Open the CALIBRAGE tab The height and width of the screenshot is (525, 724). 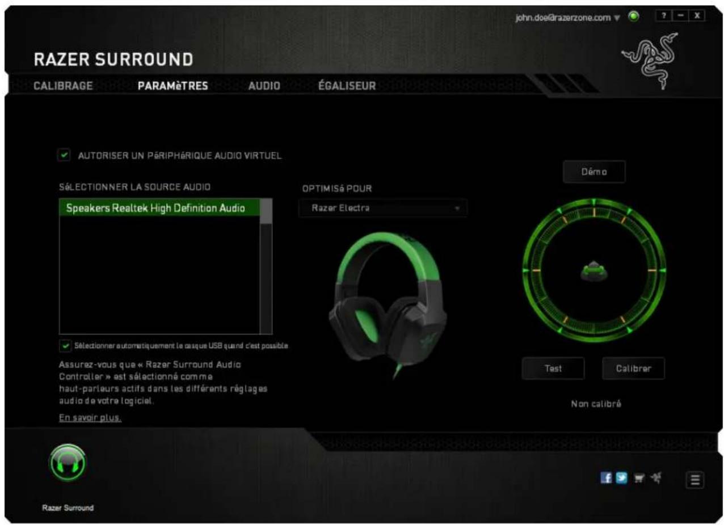(63, 86)
